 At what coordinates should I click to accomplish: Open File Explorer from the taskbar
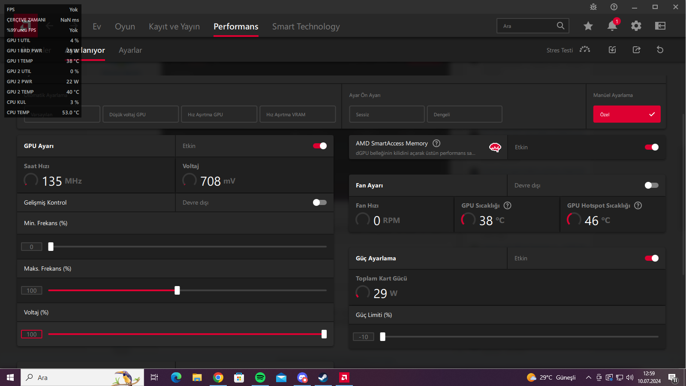(197, 377)
